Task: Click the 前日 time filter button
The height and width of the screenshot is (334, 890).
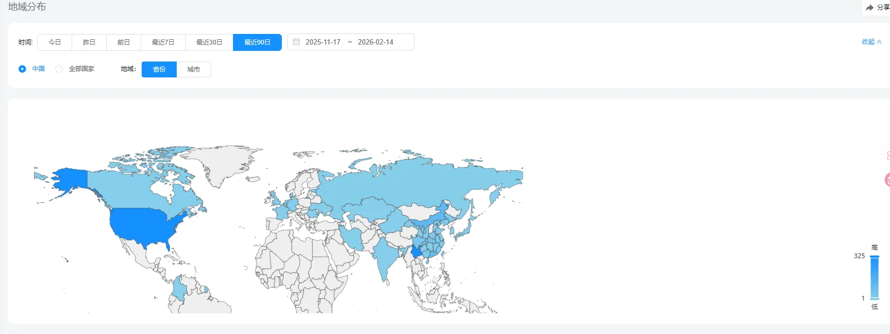Action: point(124,42)
